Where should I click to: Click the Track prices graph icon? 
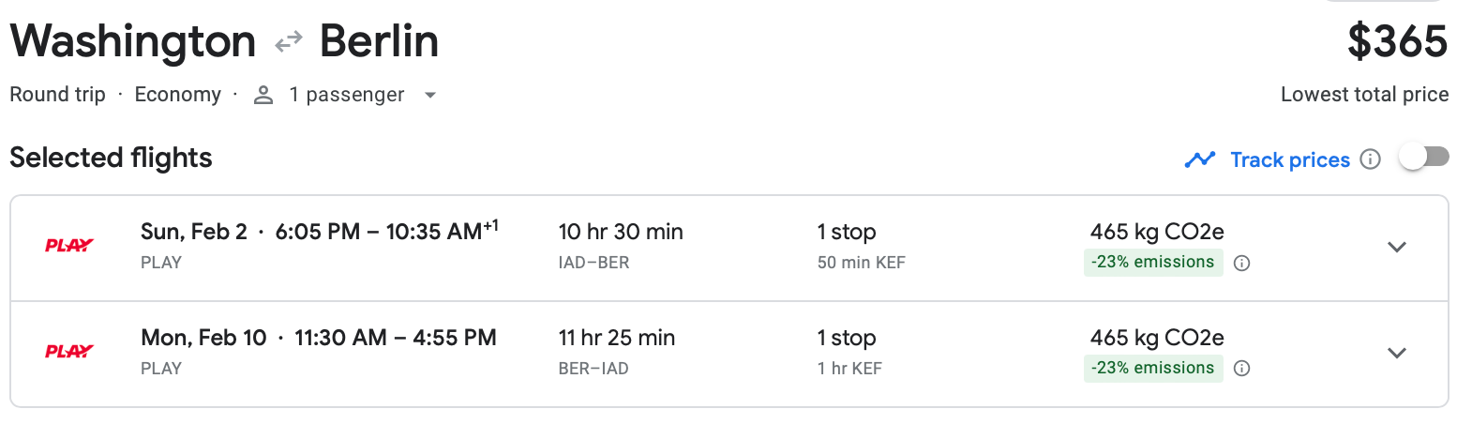(x=1199, y=159)
